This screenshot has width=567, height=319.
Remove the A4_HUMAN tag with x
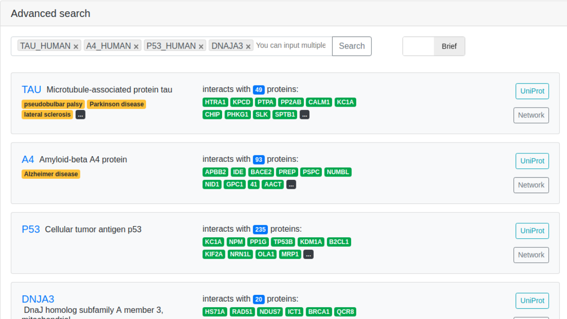(136, 46)
